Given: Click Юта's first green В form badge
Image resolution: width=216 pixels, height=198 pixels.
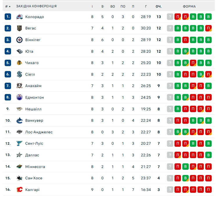Looking at the screenshot, I should tap(178, 52).
